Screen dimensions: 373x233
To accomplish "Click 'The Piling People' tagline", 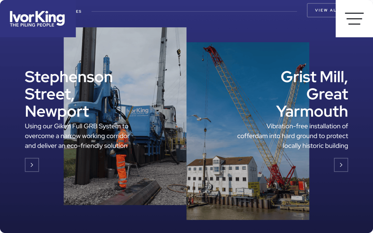I will tap(32, 25).
